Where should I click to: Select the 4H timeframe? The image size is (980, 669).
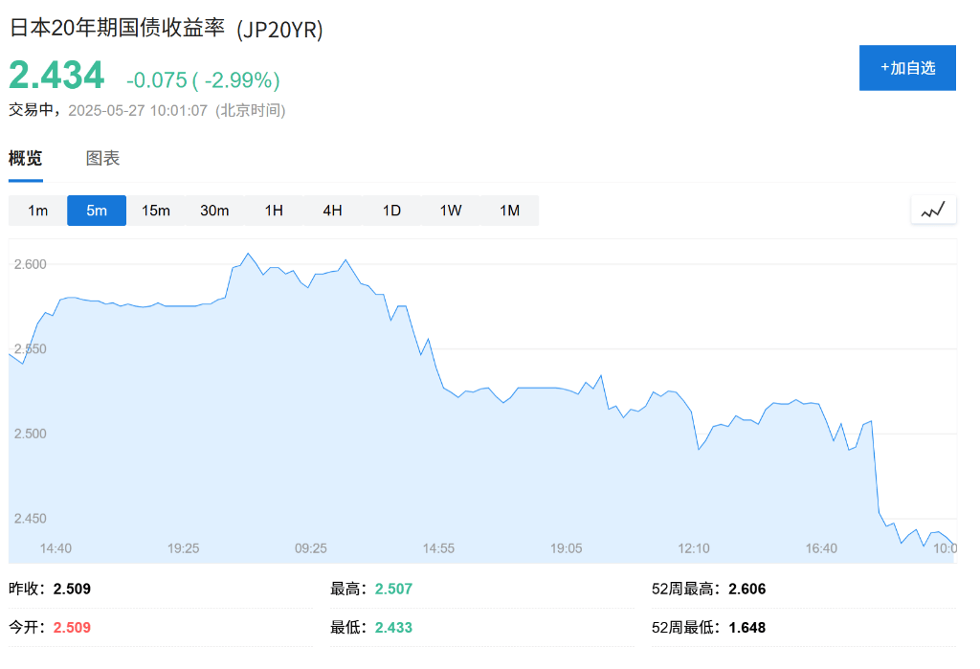tap(332, 211)
